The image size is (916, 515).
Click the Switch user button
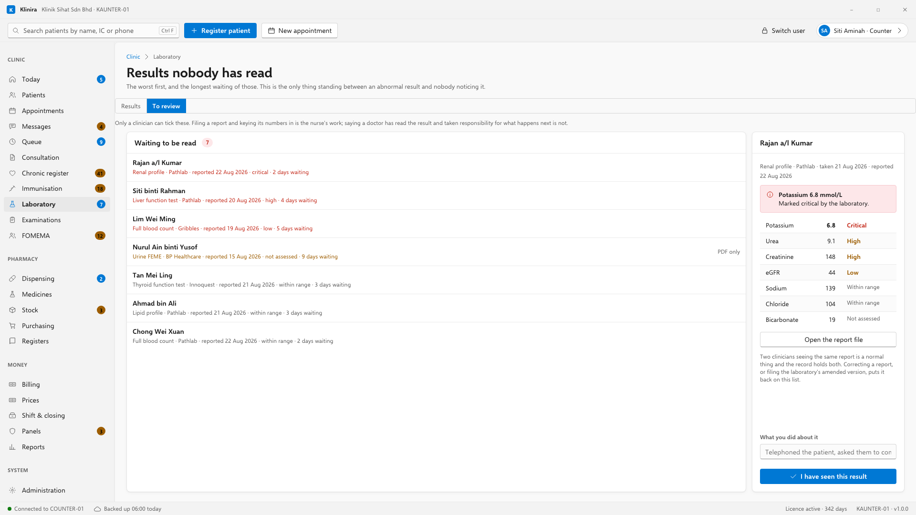tap(783, 31)
